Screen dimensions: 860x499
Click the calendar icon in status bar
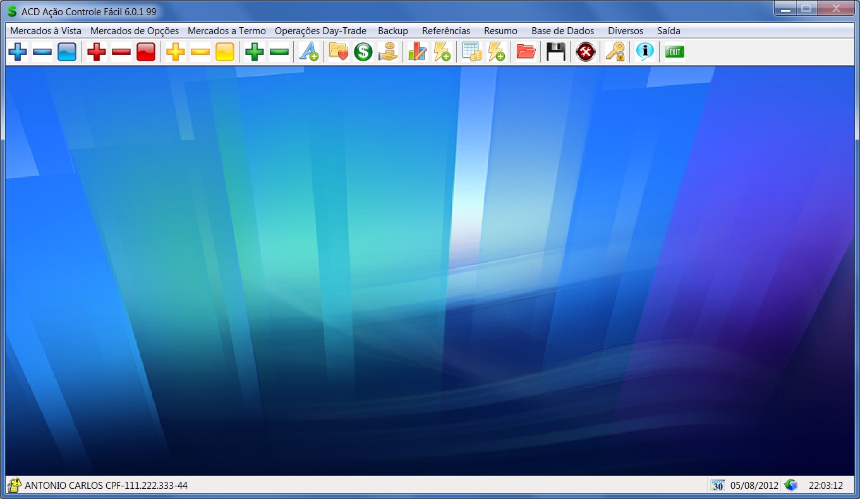coord(717,485)
